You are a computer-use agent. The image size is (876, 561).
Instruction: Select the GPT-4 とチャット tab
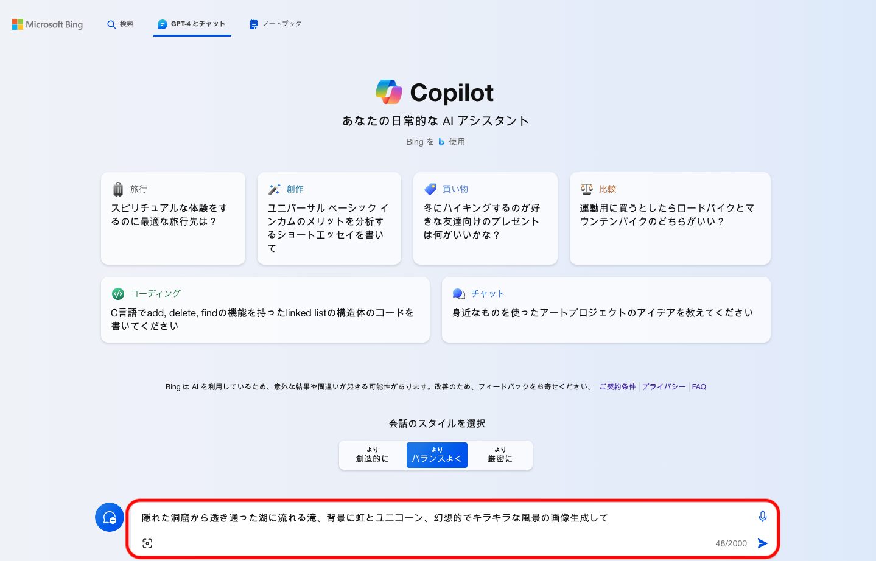click(191, 24)
